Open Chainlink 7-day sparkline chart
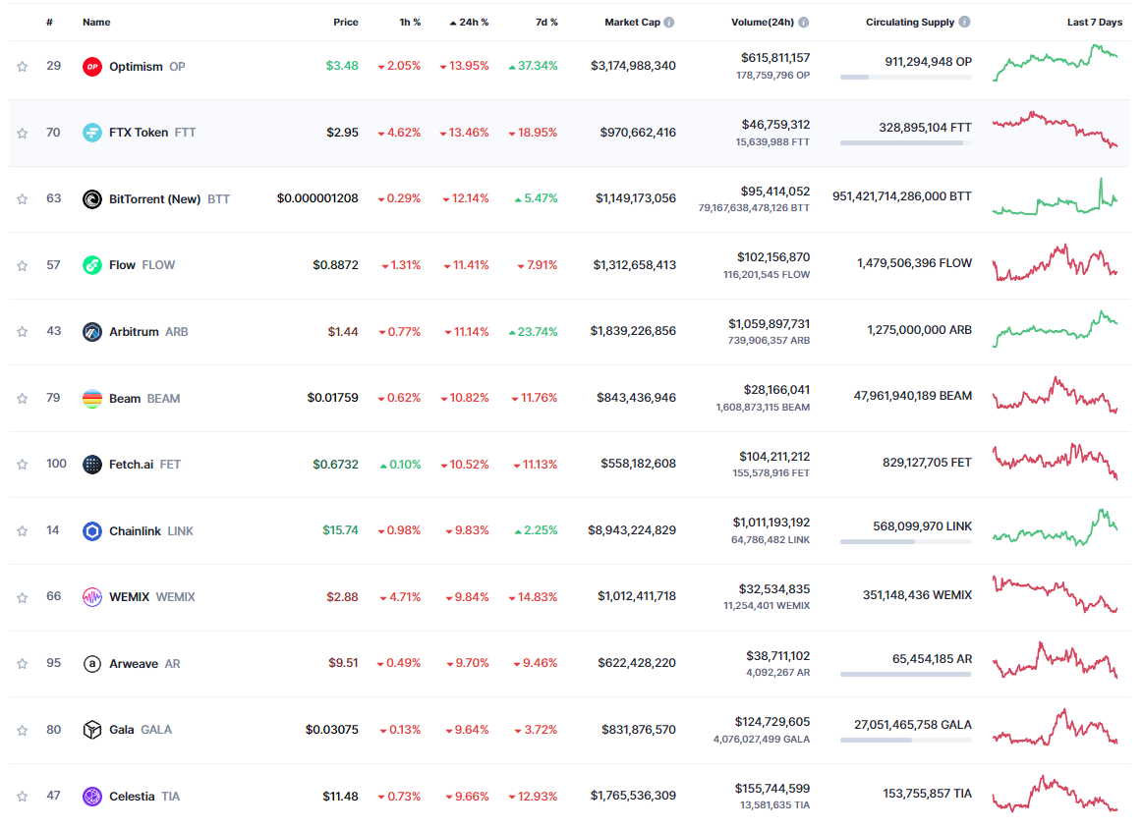Image resolution: width=1143 pixels, height=829 pixels. tap(1055, 528)
